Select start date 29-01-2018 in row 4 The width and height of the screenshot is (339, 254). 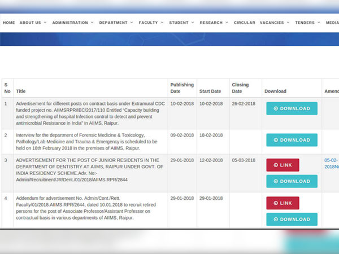point(211,198)
